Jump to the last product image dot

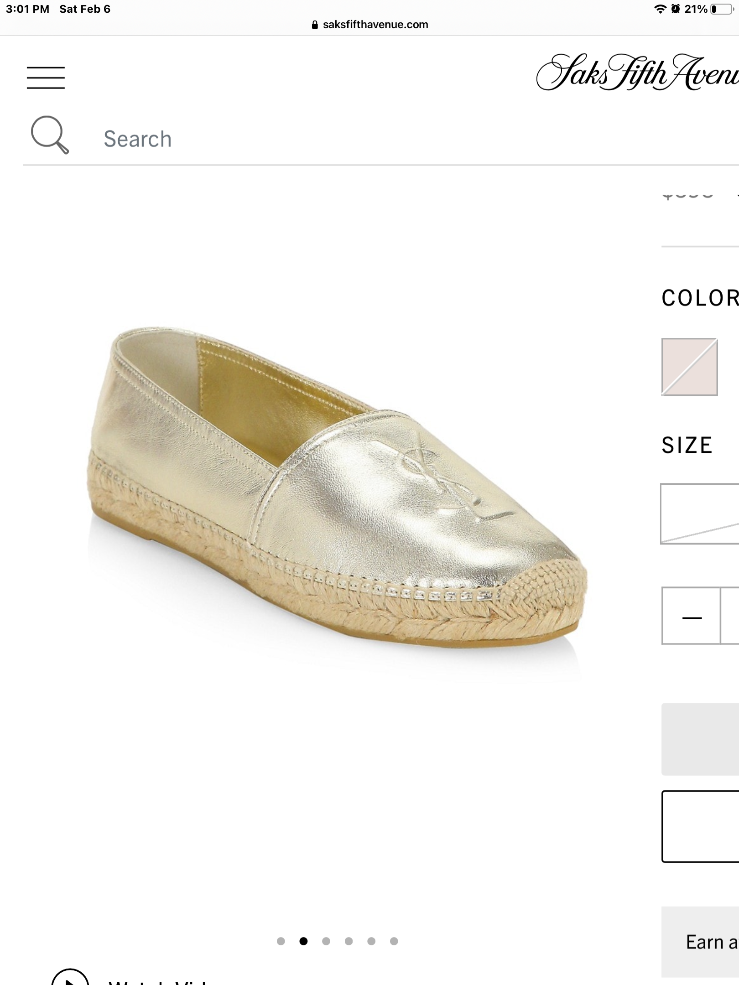pyautogui.click(x=394, y=941)
